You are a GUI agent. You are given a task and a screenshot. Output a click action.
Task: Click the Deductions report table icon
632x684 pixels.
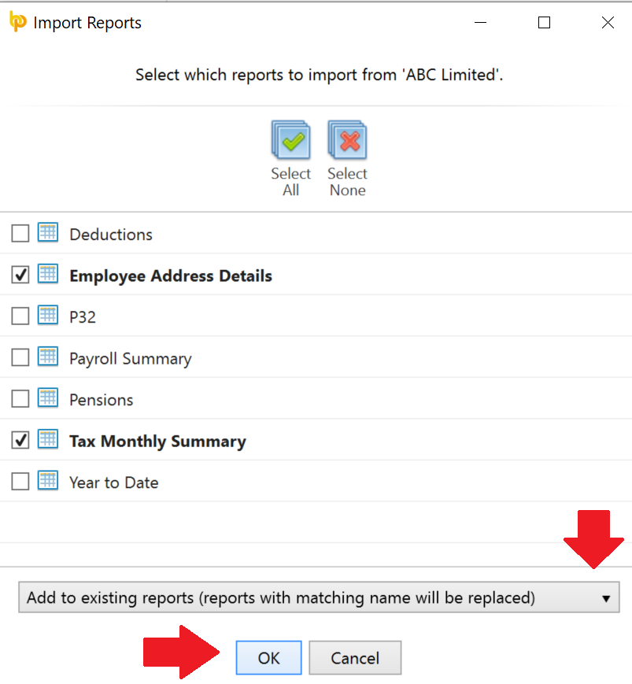48,232
